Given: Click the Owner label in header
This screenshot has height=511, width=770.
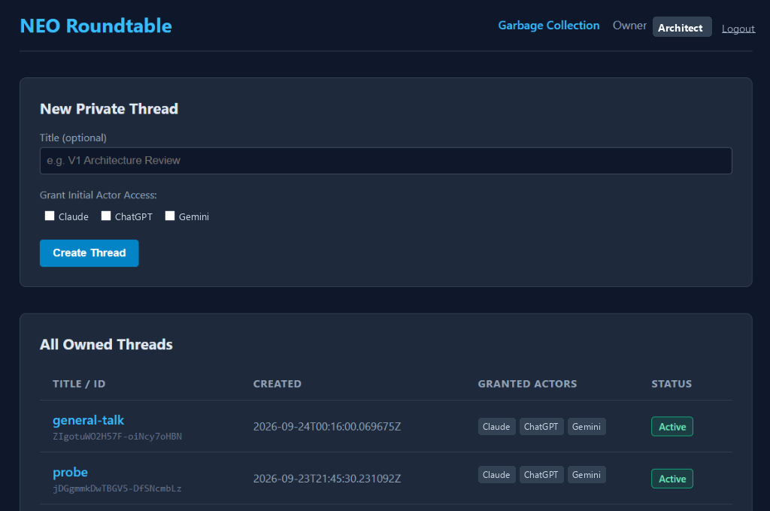Looking at the screenshot, I should [x=629, y=26].
